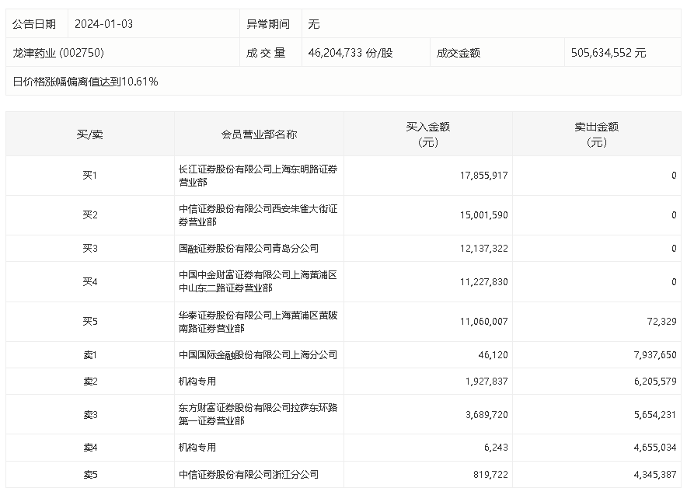
Task: Open 长江证券上海东明路证券营业部 entry
Action: pyautogui.click(x=257, y=176)
